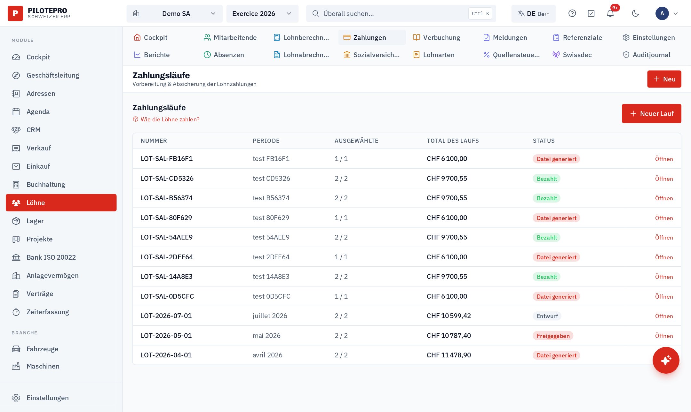
Task: Click Öffnen for LOT-2026-05-01
Action: point(664,336)
